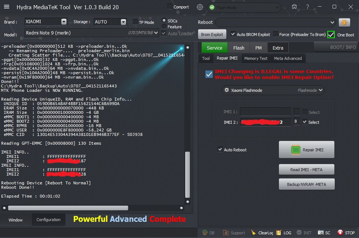359x238 pixels.
Task: Uncheck IMEI Repair Option enable checkbox
Action: [209, 74]
